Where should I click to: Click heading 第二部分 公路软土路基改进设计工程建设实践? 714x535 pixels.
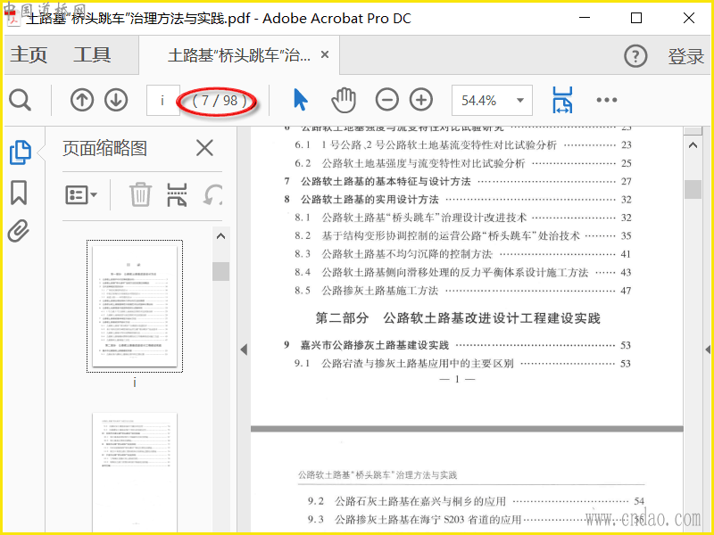[x=458, y=318]
